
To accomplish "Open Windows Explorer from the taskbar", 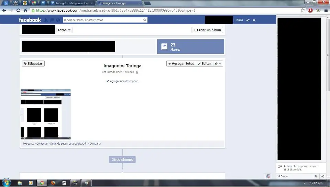I will [x=20, y=183].
